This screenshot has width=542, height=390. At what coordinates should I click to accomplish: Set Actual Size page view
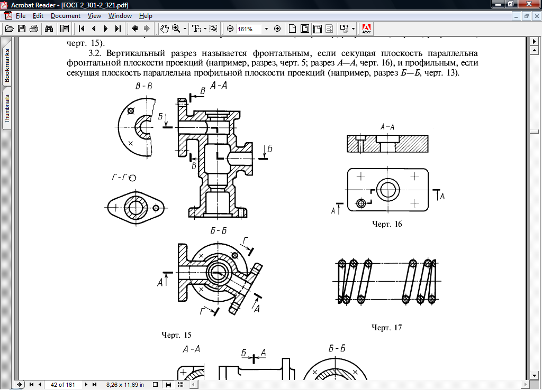click(x=292, y=29)
